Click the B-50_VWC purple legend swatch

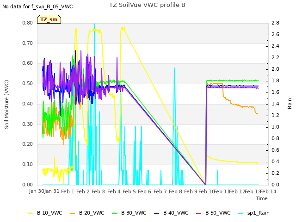(x=199, y=214)
